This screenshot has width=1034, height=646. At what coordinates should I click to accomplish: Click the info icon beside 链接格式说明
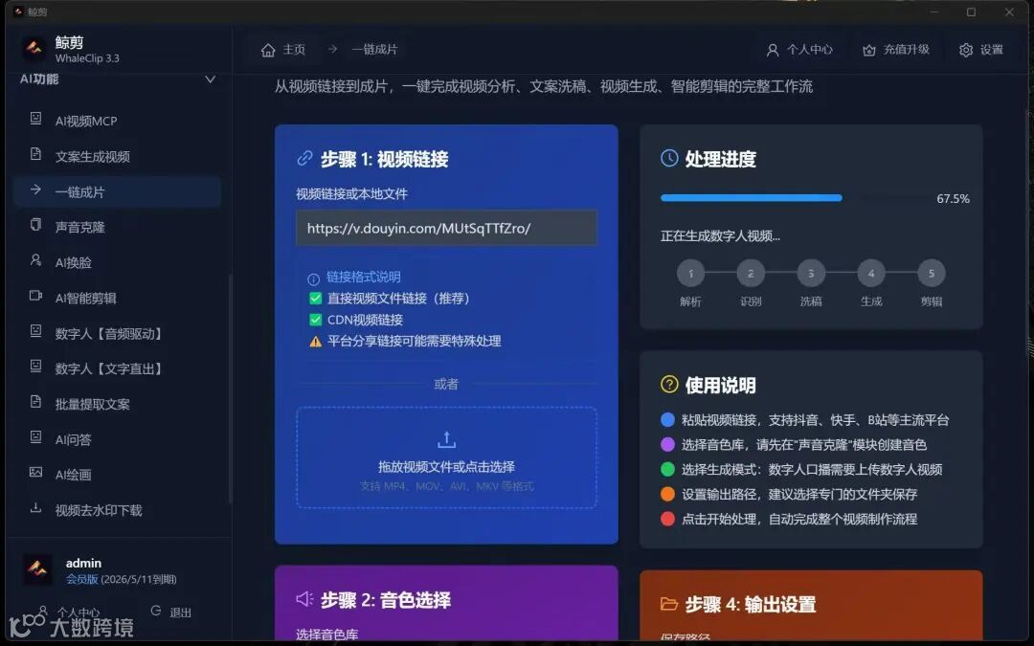pos(314,278)
